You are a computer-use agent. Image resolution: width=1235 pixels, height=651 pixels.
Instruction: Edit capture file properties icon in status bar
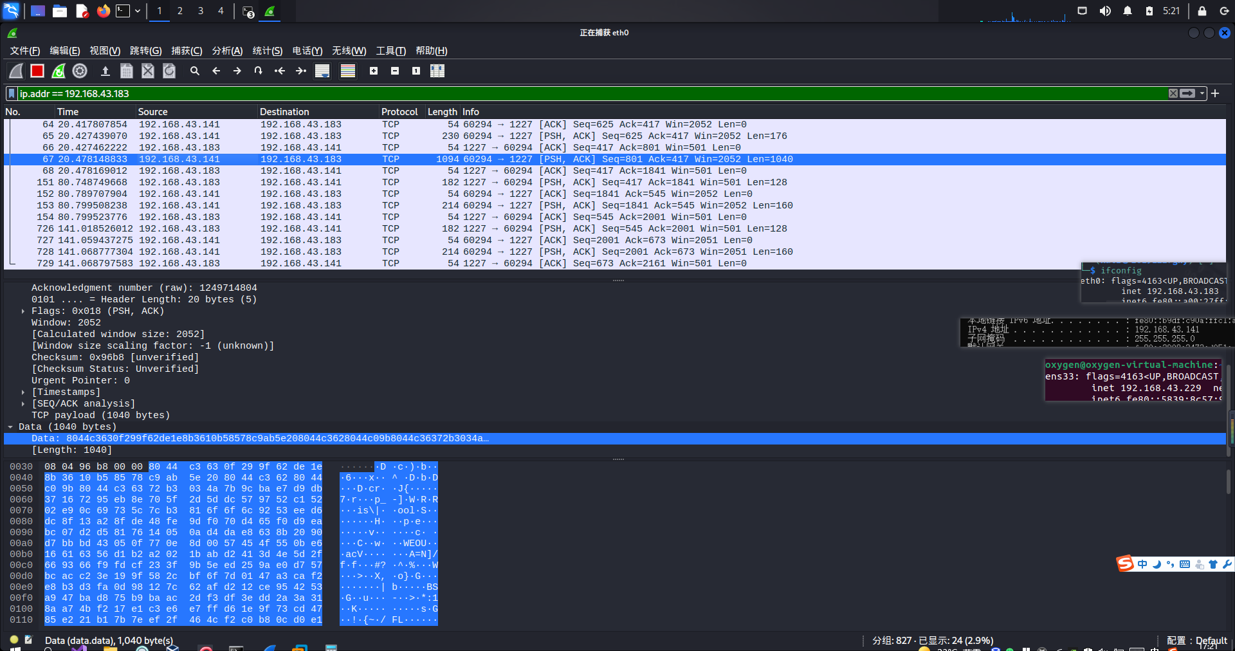[28, 640]
